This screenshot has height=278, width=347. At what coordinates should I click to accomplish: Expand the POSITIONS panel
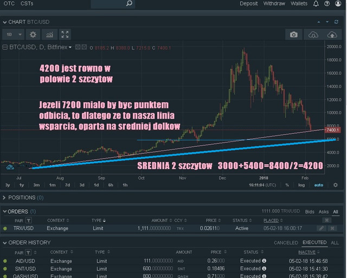tap(4, 197)
